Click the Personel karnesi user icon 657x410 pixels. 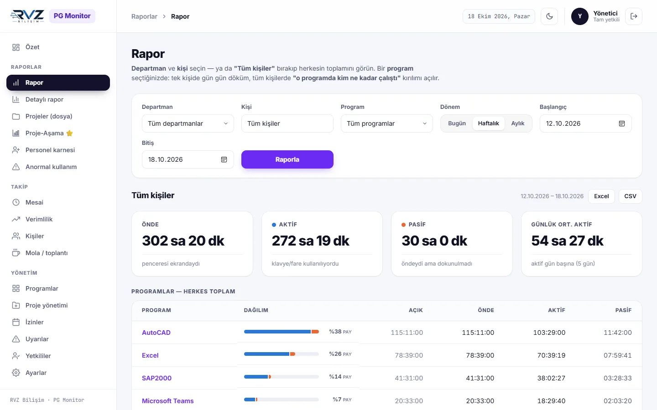[16, 150]
